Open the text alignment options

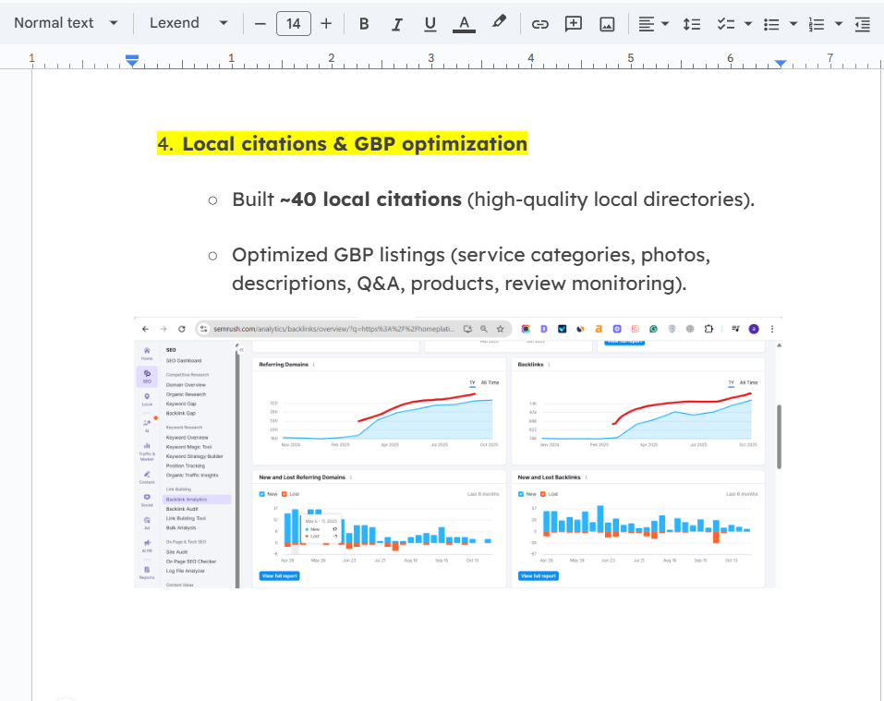tap(653, 24)
